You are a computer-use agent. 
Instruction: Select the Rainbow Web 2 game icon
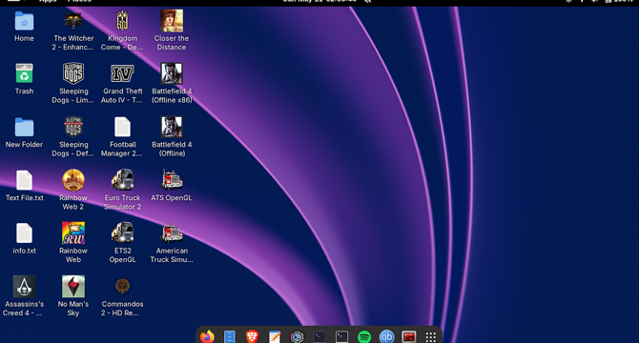click(x=73, y=180)
